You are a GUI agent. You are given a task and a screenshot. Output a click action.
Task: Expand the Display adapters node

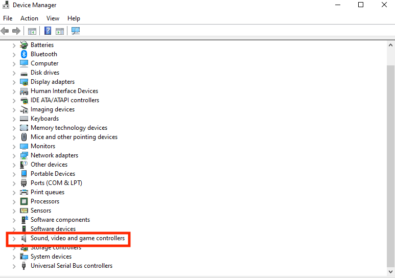pos(14,82)
